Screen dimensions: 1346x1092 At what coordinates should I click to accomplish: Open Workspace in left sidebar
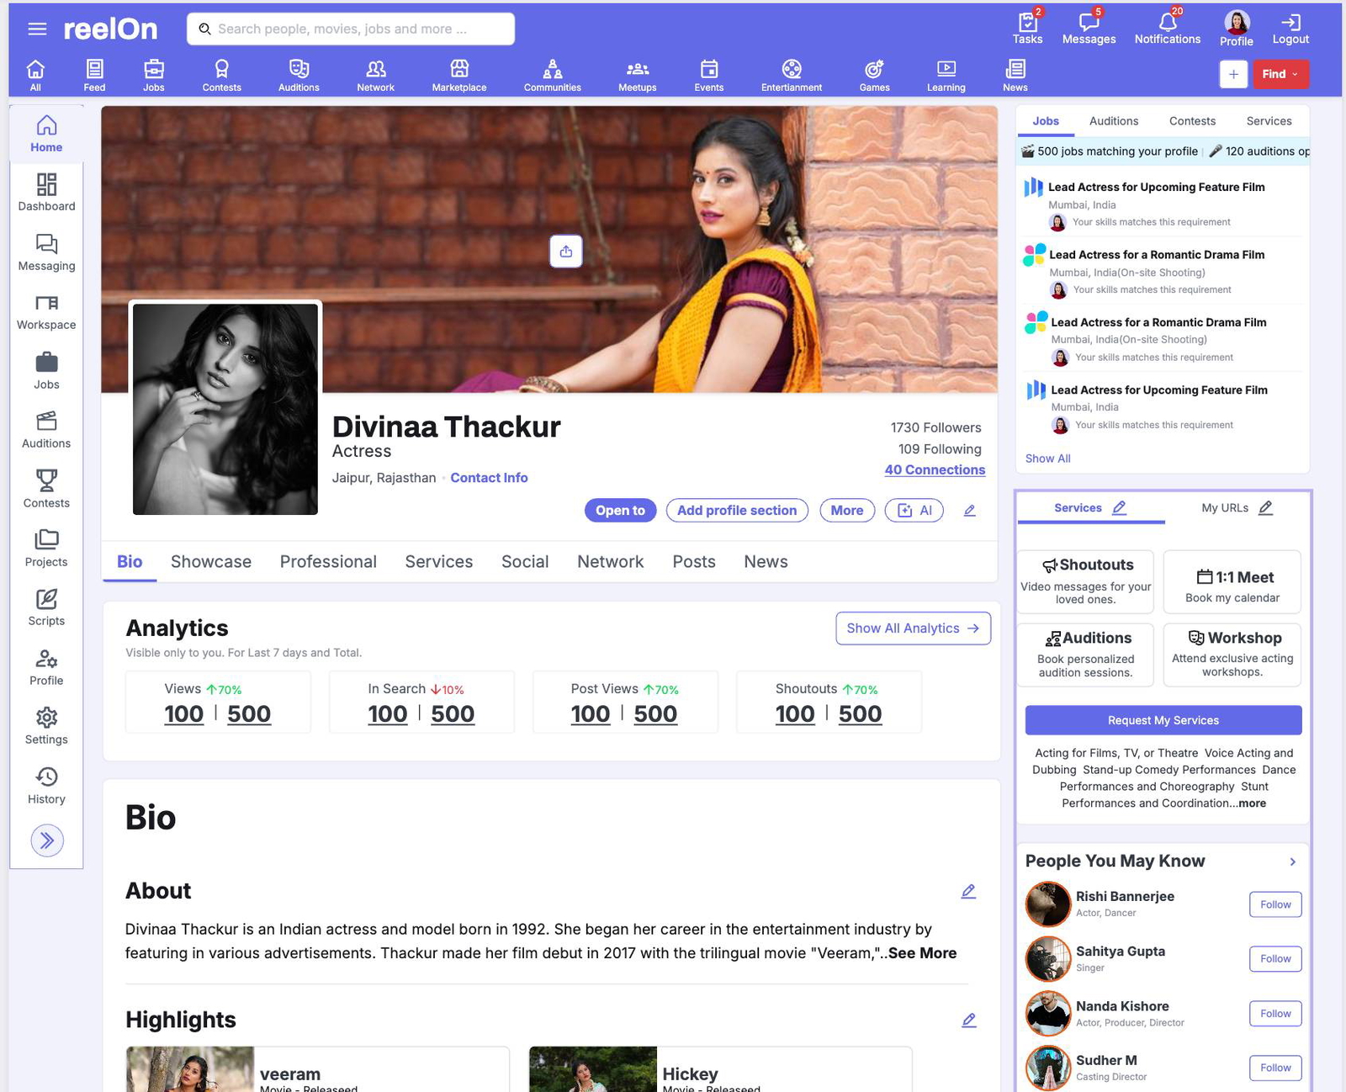(46, 311)
